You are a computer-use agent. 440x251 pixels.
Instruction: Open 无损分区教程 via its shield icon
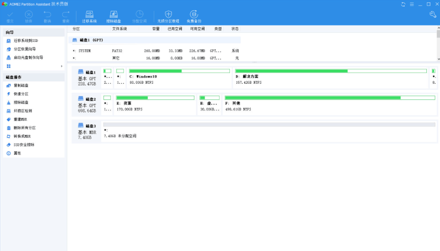[168, 15]
